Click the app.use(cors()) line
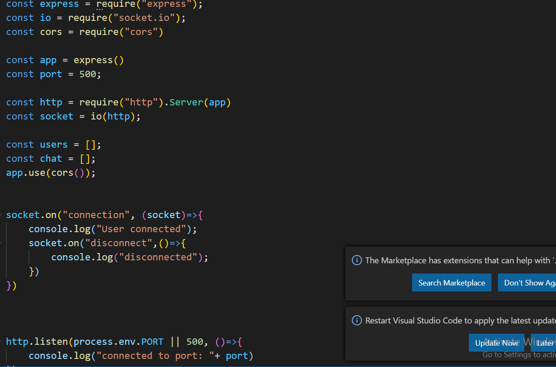The height and width of the screenshot is (367, 556). coord(51,173)
